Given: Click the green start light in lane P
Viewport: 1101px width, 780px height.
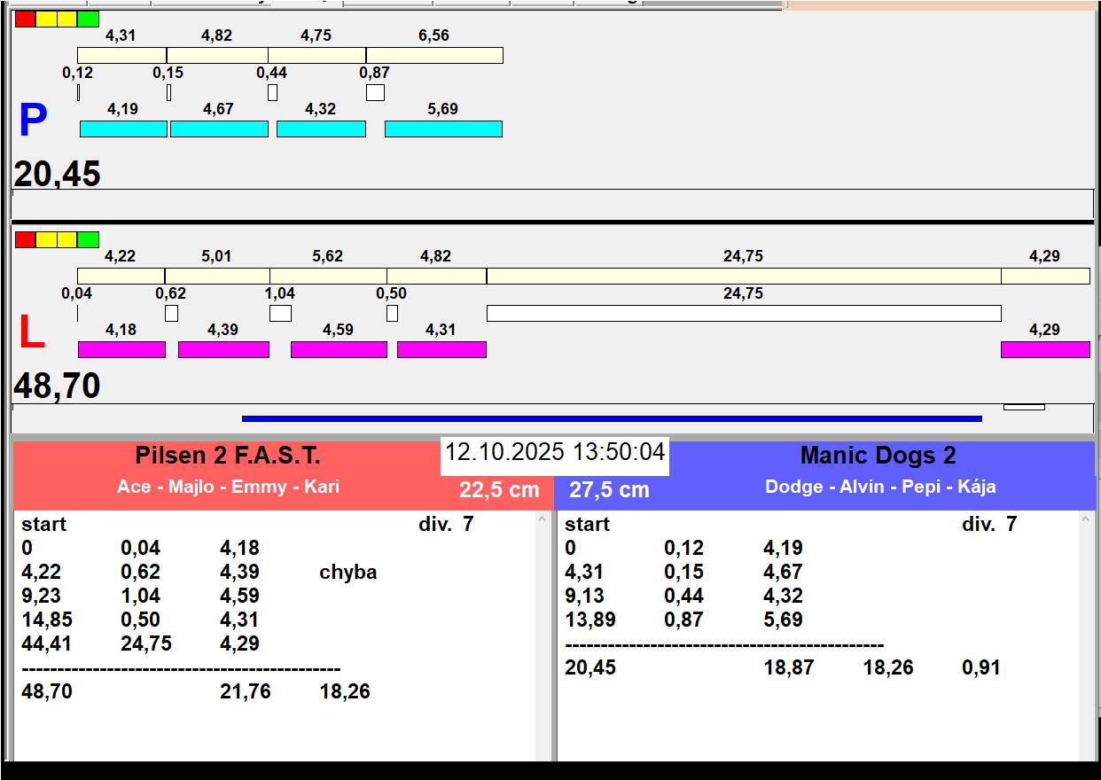Looking at the screenshot, I should [88, 19].
